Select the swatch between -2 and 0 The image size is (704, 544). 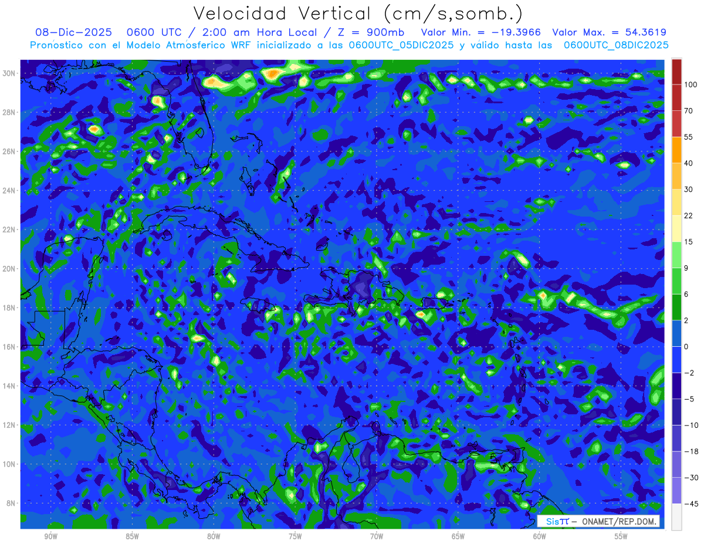coord(676,359)
